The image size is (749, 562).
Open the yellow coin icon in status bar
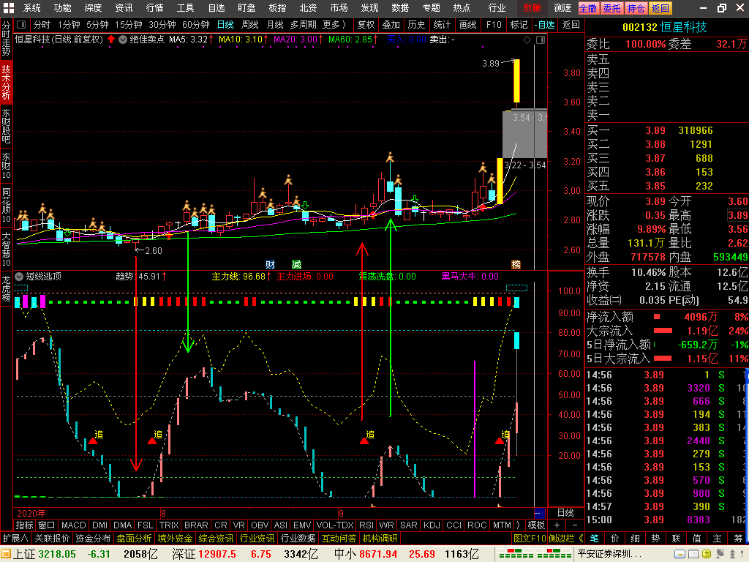(x=707, y=554)
